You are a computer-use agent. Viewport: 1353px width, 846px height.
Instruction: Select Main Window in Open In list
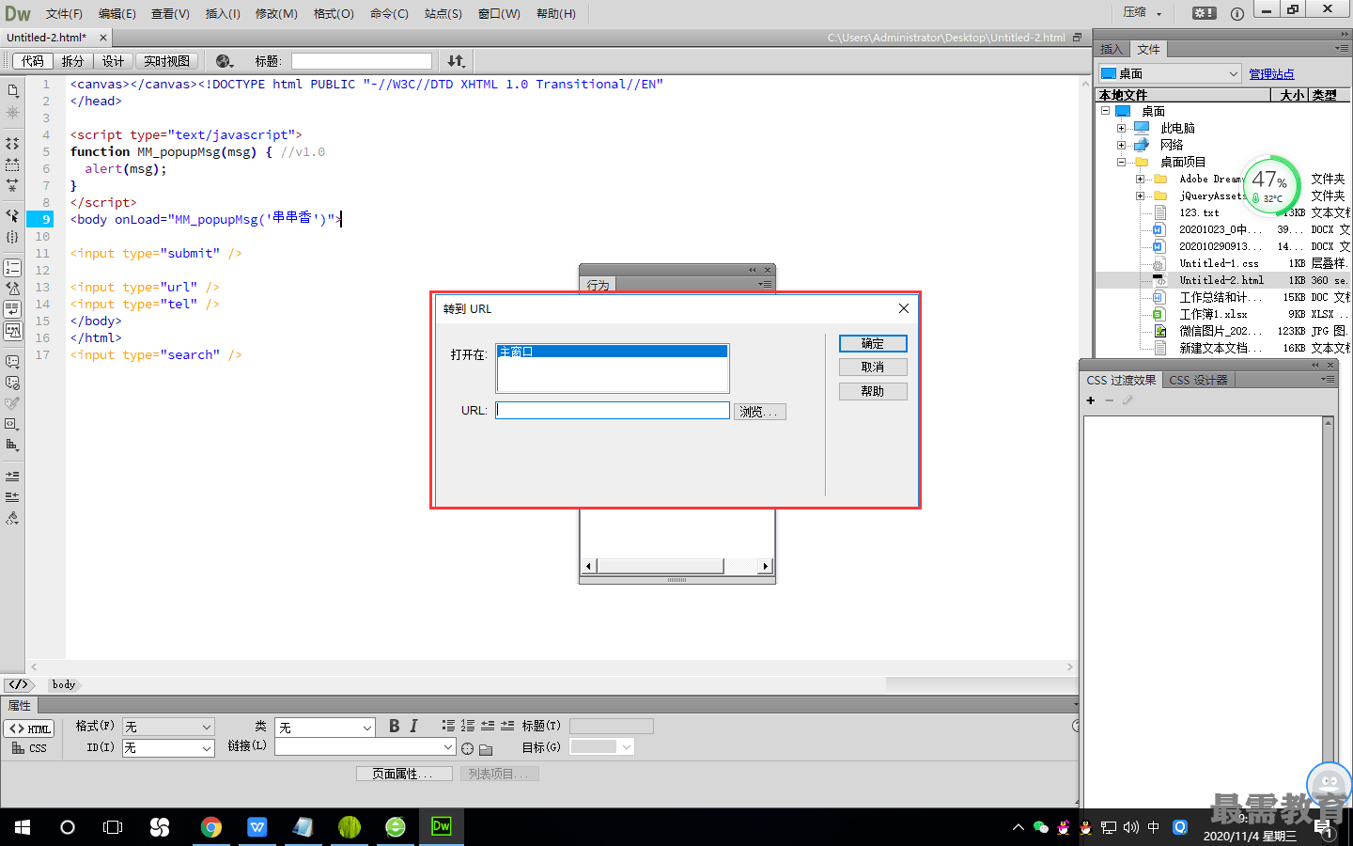(612, 352)
